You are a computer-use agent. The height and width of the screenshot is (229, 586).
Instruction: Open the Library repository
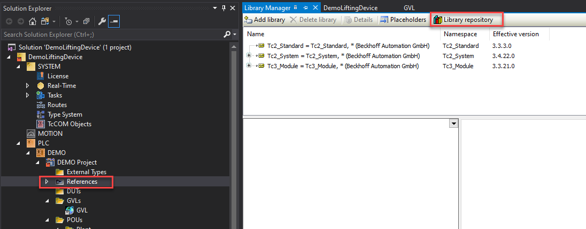[467, 20]
